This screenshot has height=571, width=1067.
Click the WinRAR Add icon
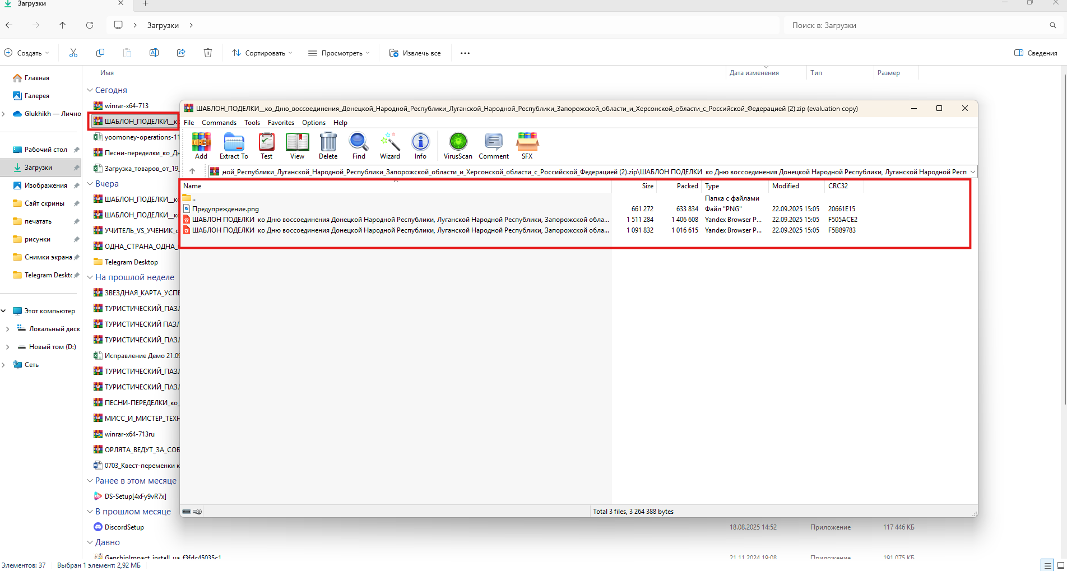coord(201,146)
